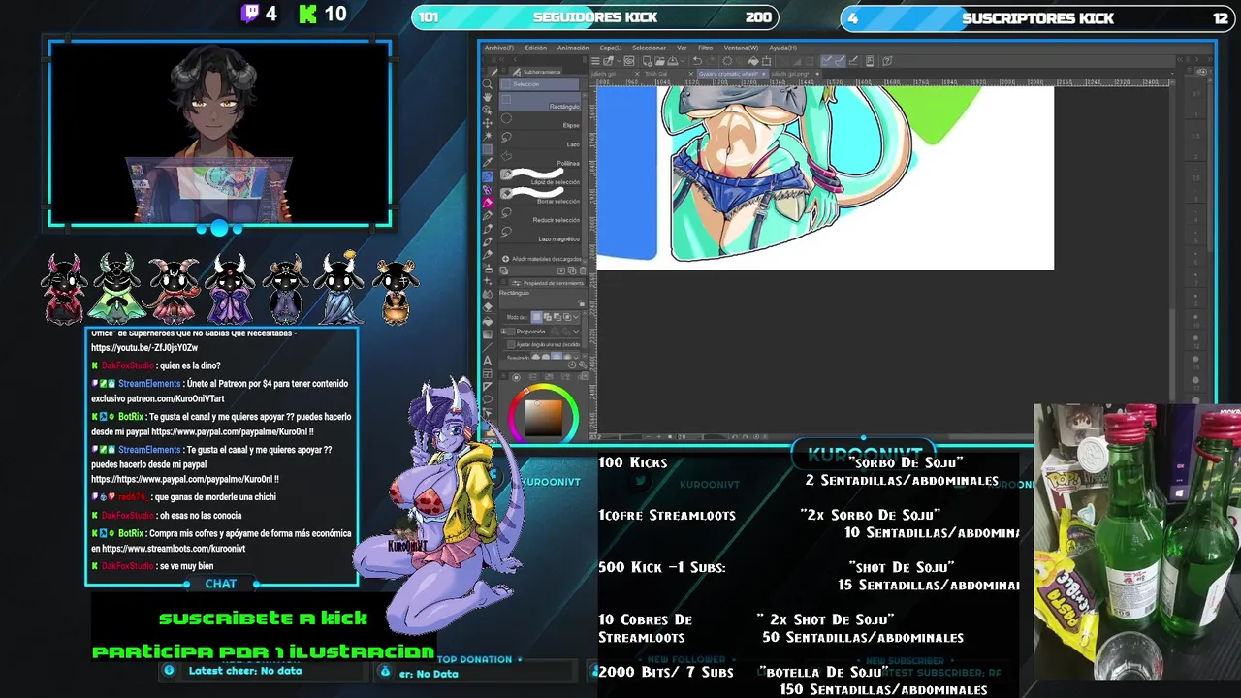Open the hamburger menu in command bar
Viewport: 1241px width, 698px height.
[x=595, y=61]
